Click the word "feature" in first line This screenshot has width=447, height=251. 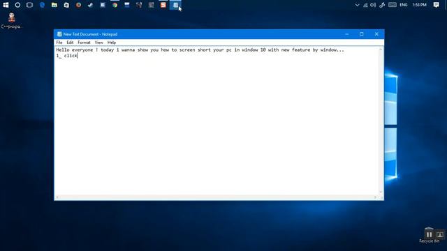[x=301, y=50]
